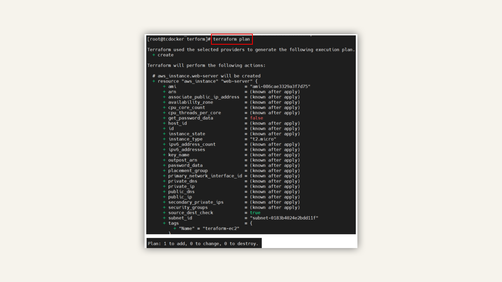The width and height of the screenshot is (502, 282).
Task: Click the "secondary_private_ips" attribute
Action: pyautogui.click(x=196, y=202)
